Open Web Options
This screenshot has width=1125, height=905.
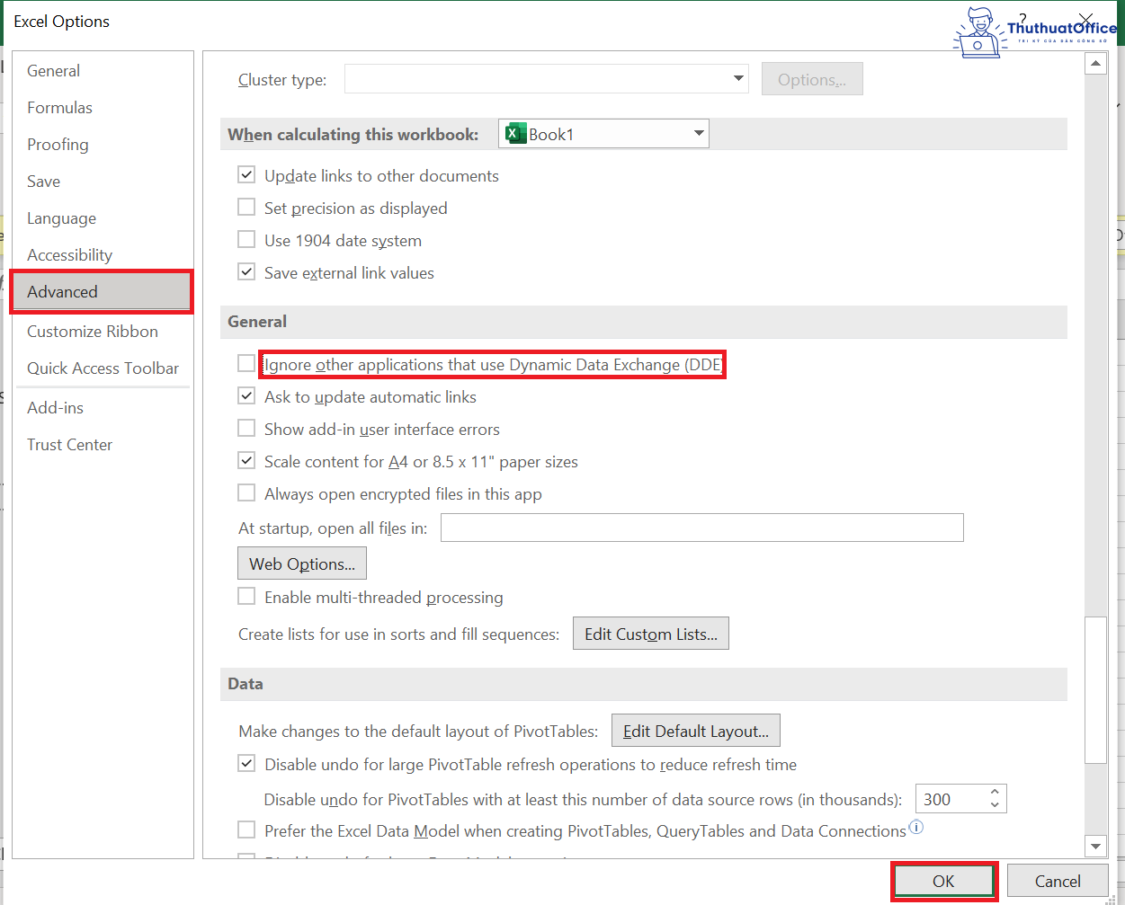point(301,563)
